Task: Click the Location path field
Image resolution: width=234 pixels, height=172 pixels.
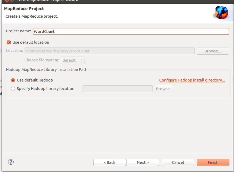Action: (109, 51)
